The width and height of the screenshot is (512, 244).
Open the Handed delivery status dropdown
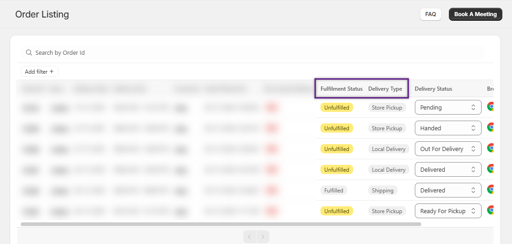point(448,128)
